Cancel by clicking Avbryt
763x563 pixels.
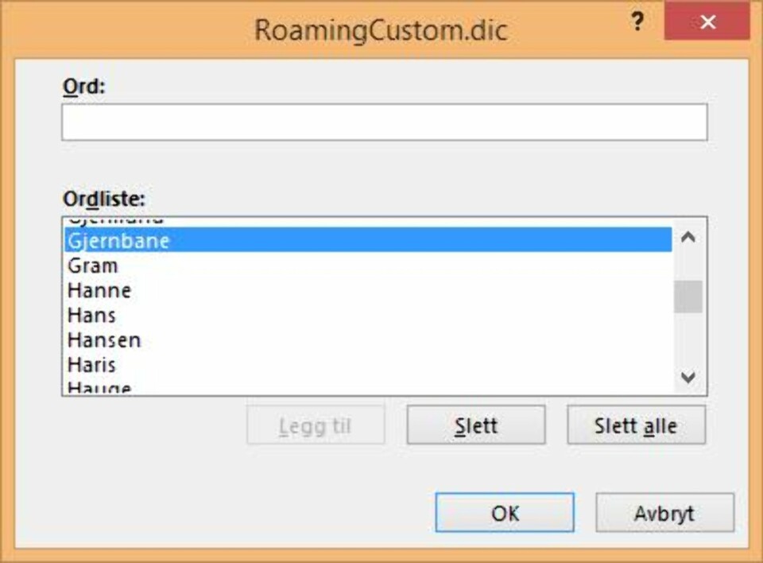click(x=664, y=513)
